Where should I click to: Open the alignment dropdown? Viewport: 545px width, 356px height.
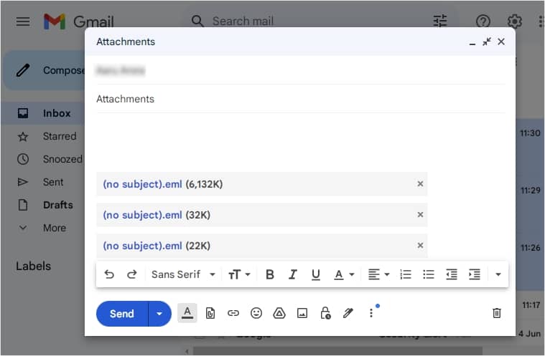click(378, 274)
